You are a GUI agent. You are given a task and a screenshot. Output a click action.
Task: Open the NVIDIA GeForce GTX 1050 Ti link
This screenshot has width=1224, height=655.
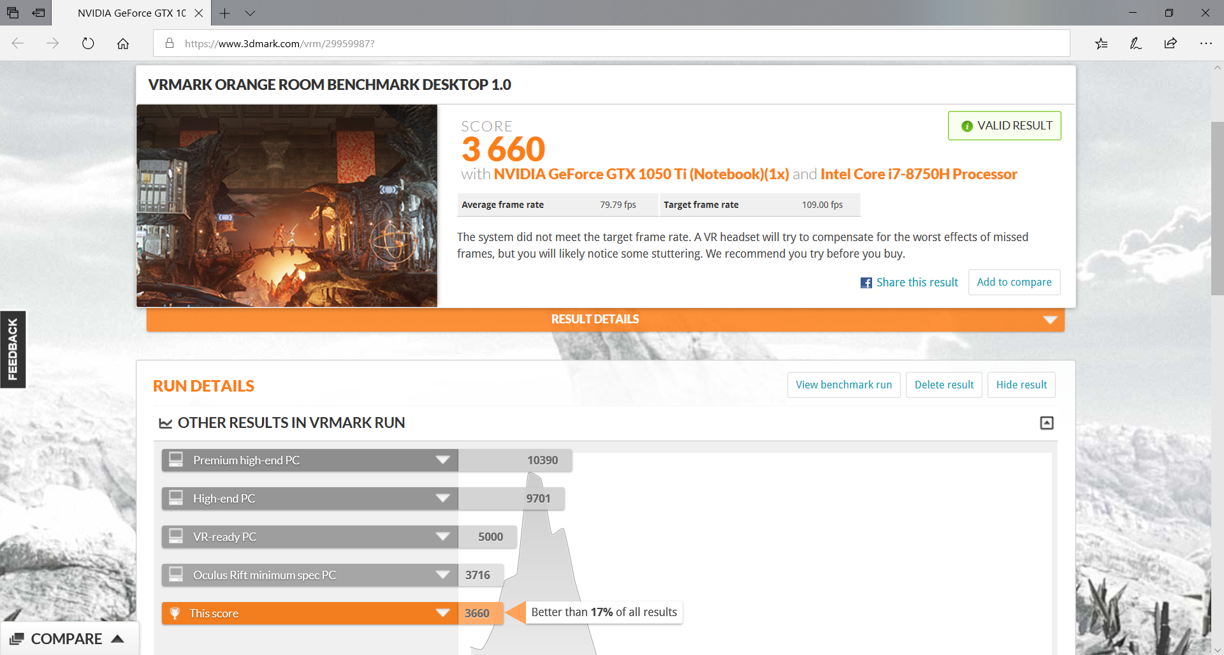pyautogui.click(x=641, y=174)
